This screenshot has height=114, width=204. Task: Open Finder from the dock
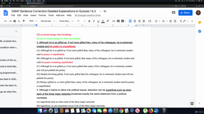tap(40, 111)
